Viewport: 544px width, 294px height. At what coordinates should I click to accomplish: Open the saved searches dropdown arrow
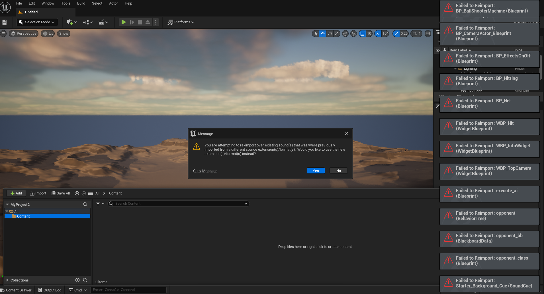point(246,204)
